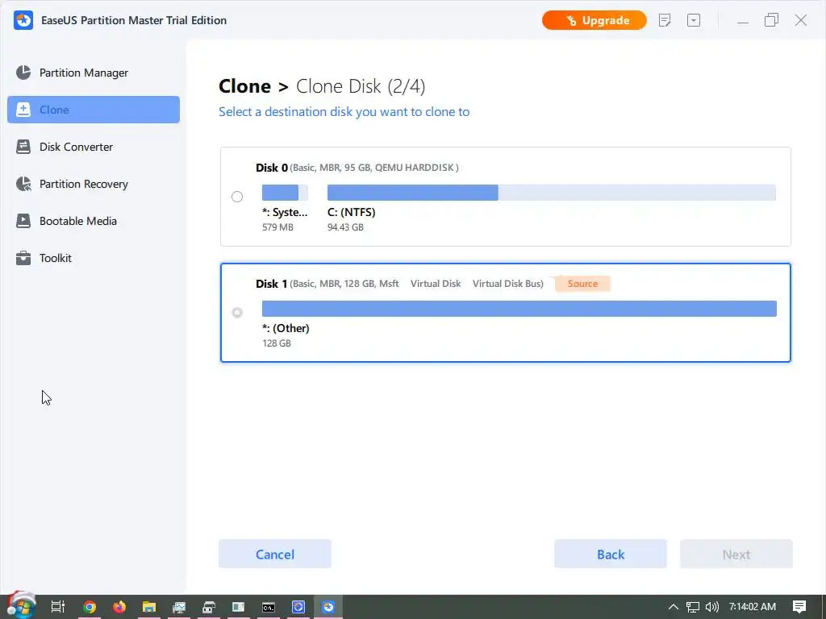Click the Toolkit briefcase icon
This screenshot has height=619, width=826.
[23, 258]
